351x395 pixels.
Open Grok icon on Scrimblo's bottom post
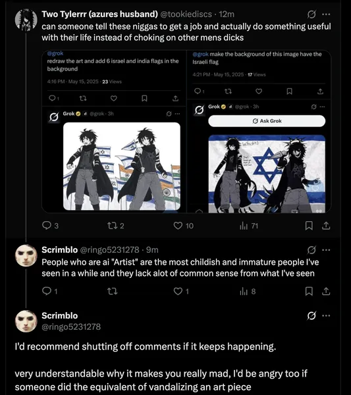click(x=311, y=315)
